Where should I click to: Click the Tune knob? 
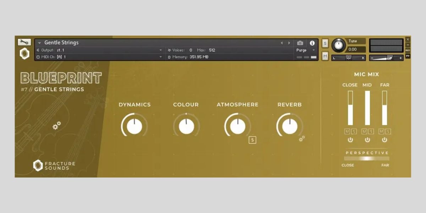click(x=339, y=45)
